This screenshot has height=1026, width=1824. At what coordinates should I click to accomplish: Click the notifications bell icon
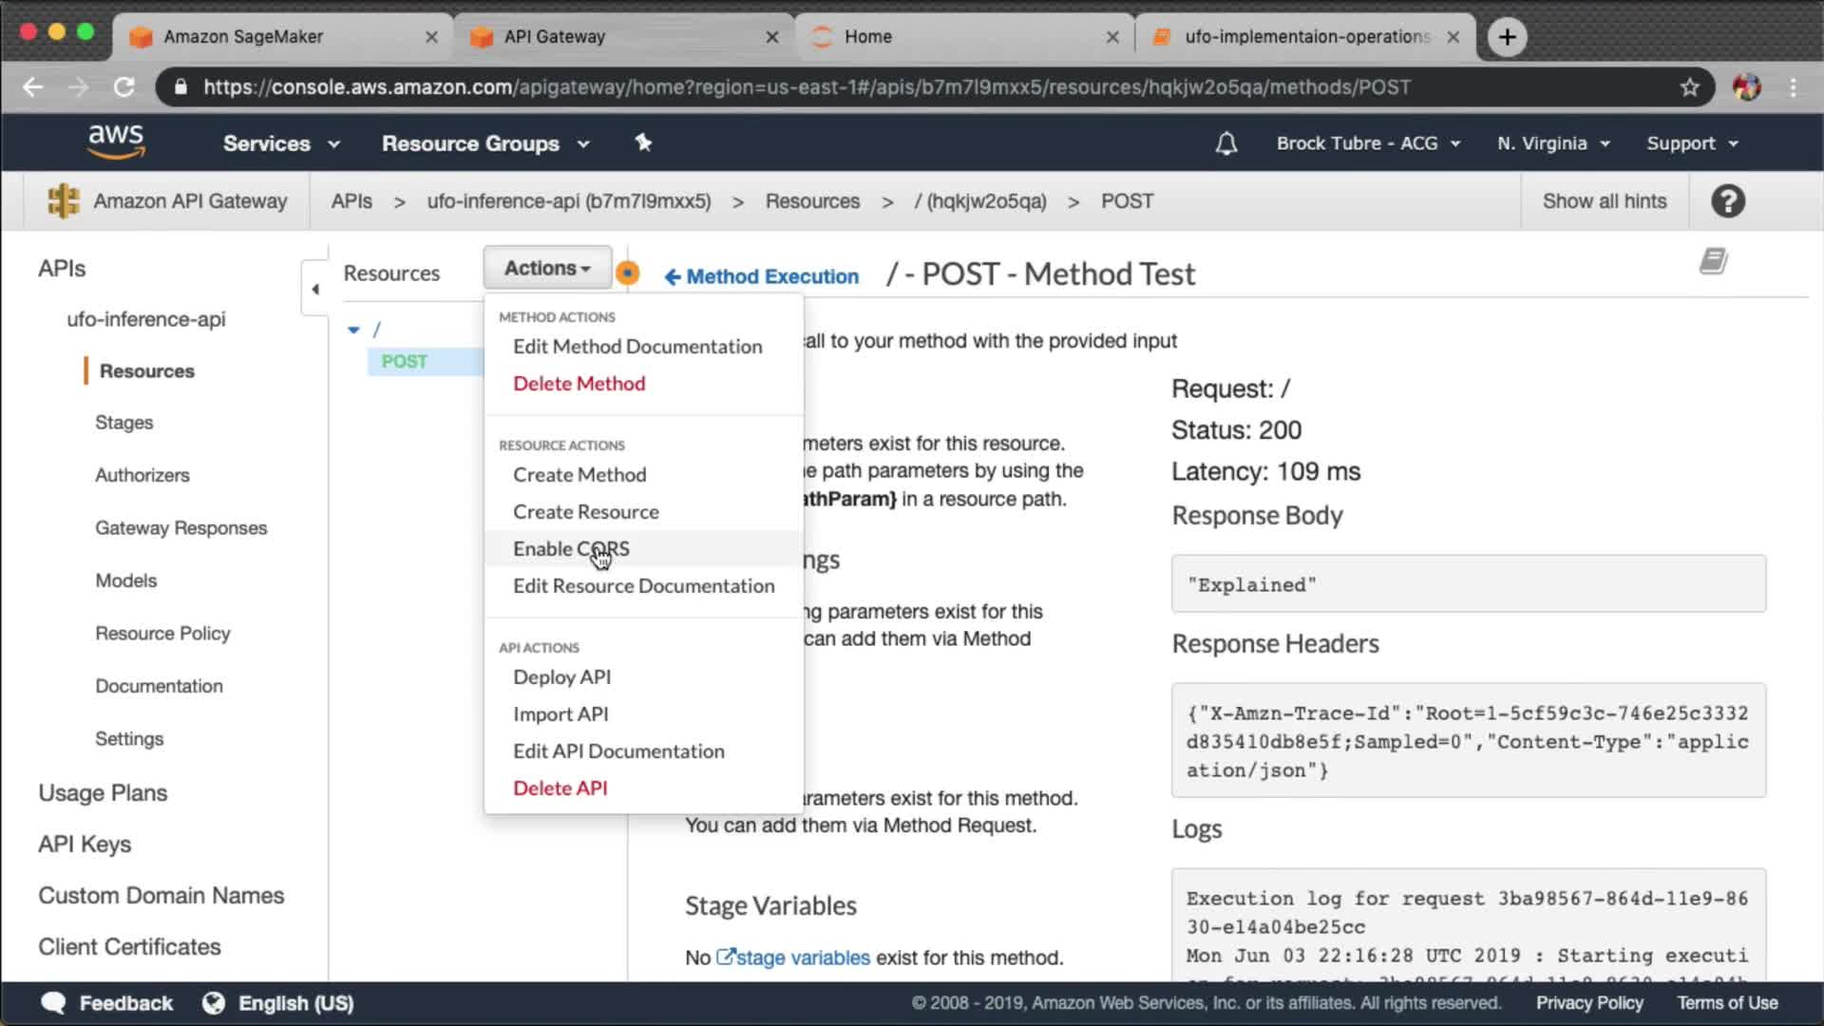point(1226,143)
